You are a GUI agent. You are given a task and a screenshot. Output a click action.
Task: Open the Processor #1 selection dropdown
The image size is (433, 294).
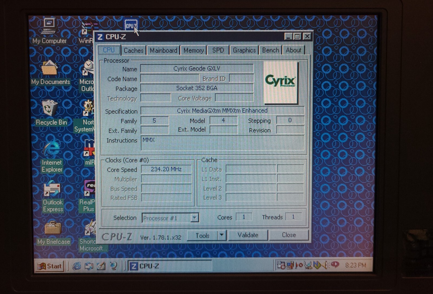click(170, 218)
